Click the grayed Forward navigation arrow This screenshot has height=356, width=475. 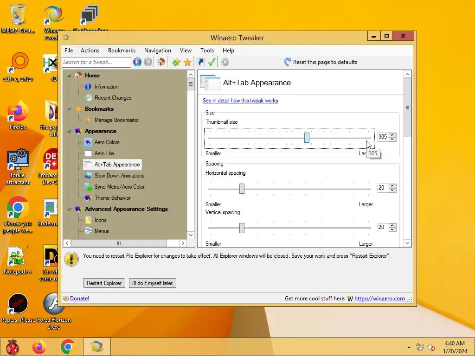coord(148,62)
